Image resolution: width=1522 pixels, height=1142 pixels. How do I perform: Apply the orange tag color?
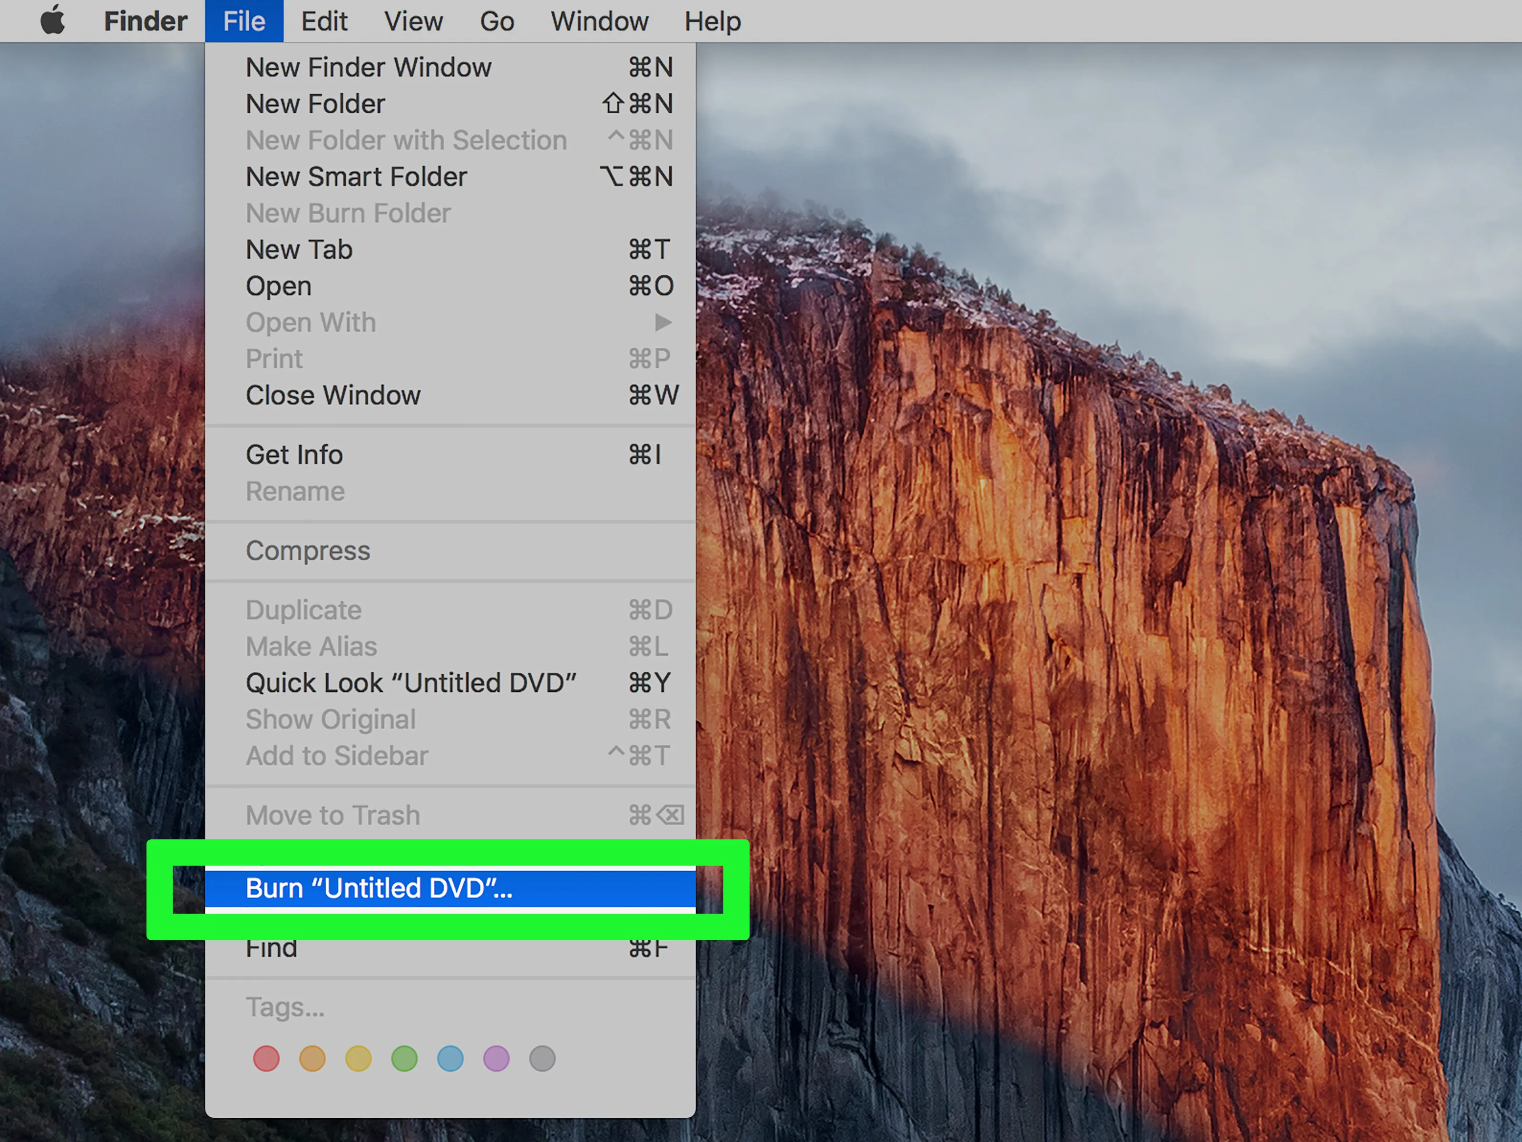[312, 1059]
